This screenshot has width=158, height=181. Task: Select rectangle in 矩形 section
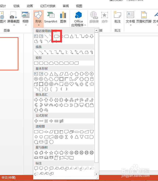[x=36, y=63]
